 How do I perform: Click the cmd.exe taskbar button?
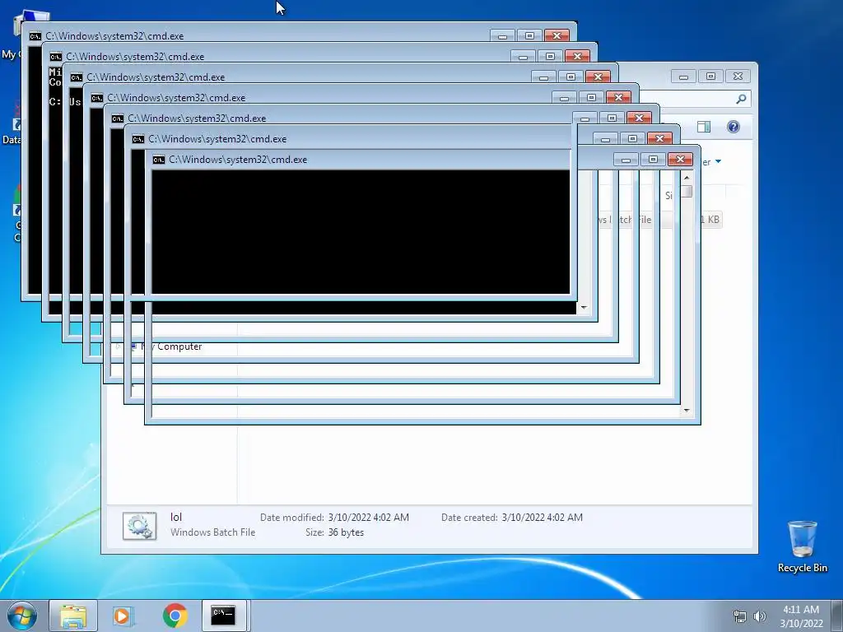tap(224, 616)
